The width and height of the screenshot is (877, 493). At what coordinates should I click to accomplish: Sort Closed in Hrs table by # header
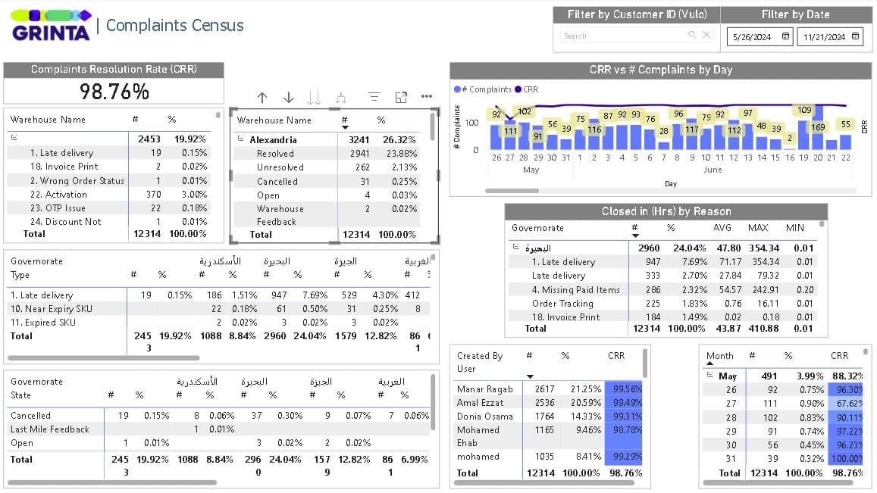click(634, 228)
